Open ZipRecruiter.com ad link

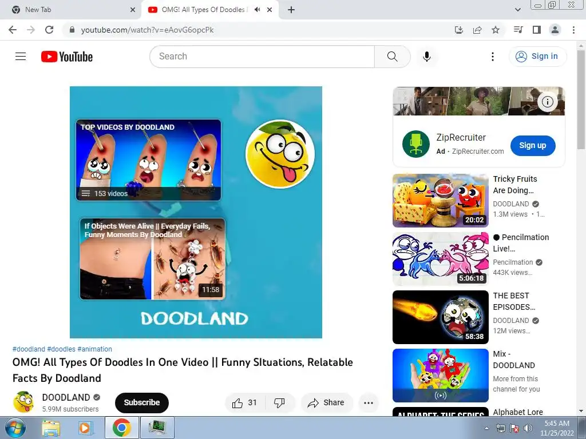click(478, 151)
